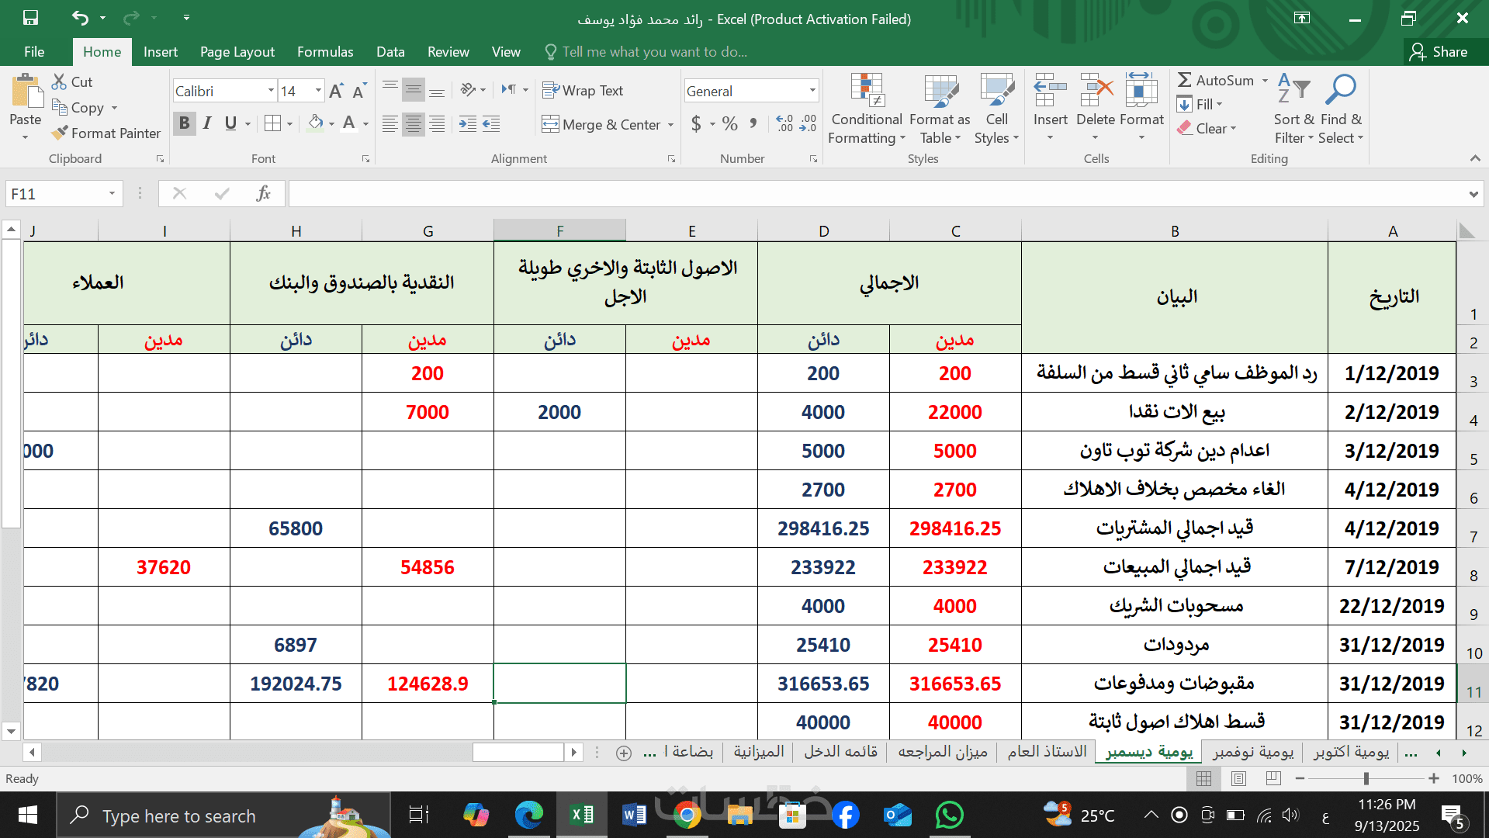Toggle italic formatting
The height and width of the screenshot is (838, 1489).
207,123
